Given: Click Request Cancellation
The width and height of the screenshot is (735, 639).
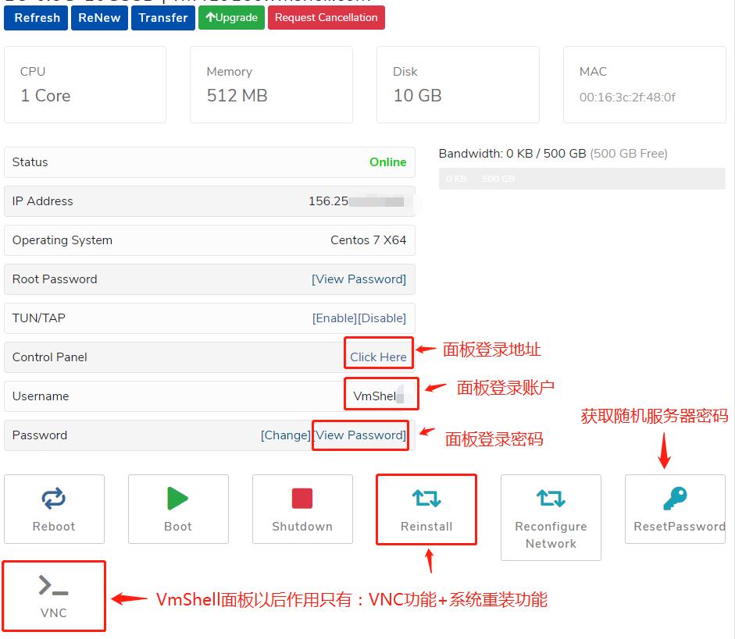Looking at the screenshot, I should [x=326, y=17].
